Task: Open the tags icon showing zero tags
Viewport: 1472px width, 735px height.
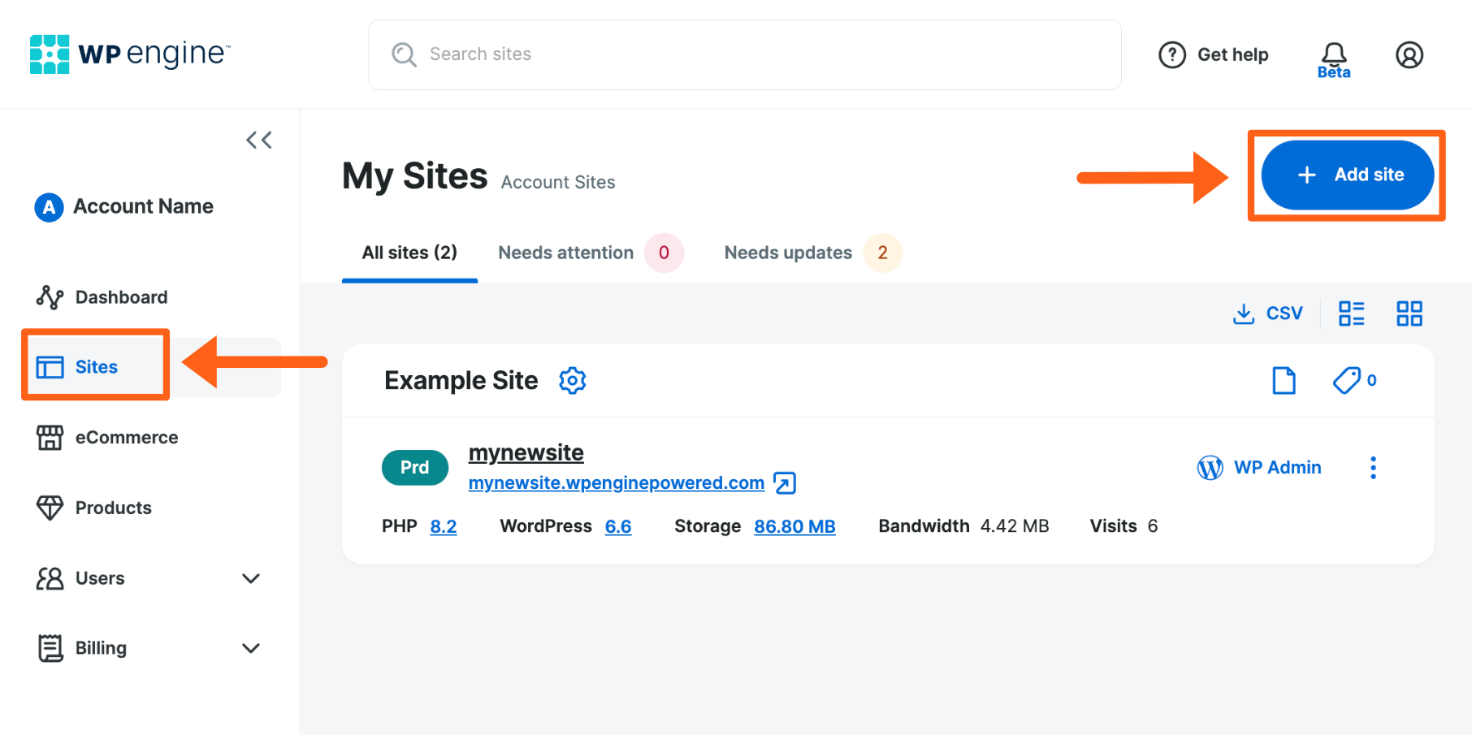Action: pos(1349,379)
